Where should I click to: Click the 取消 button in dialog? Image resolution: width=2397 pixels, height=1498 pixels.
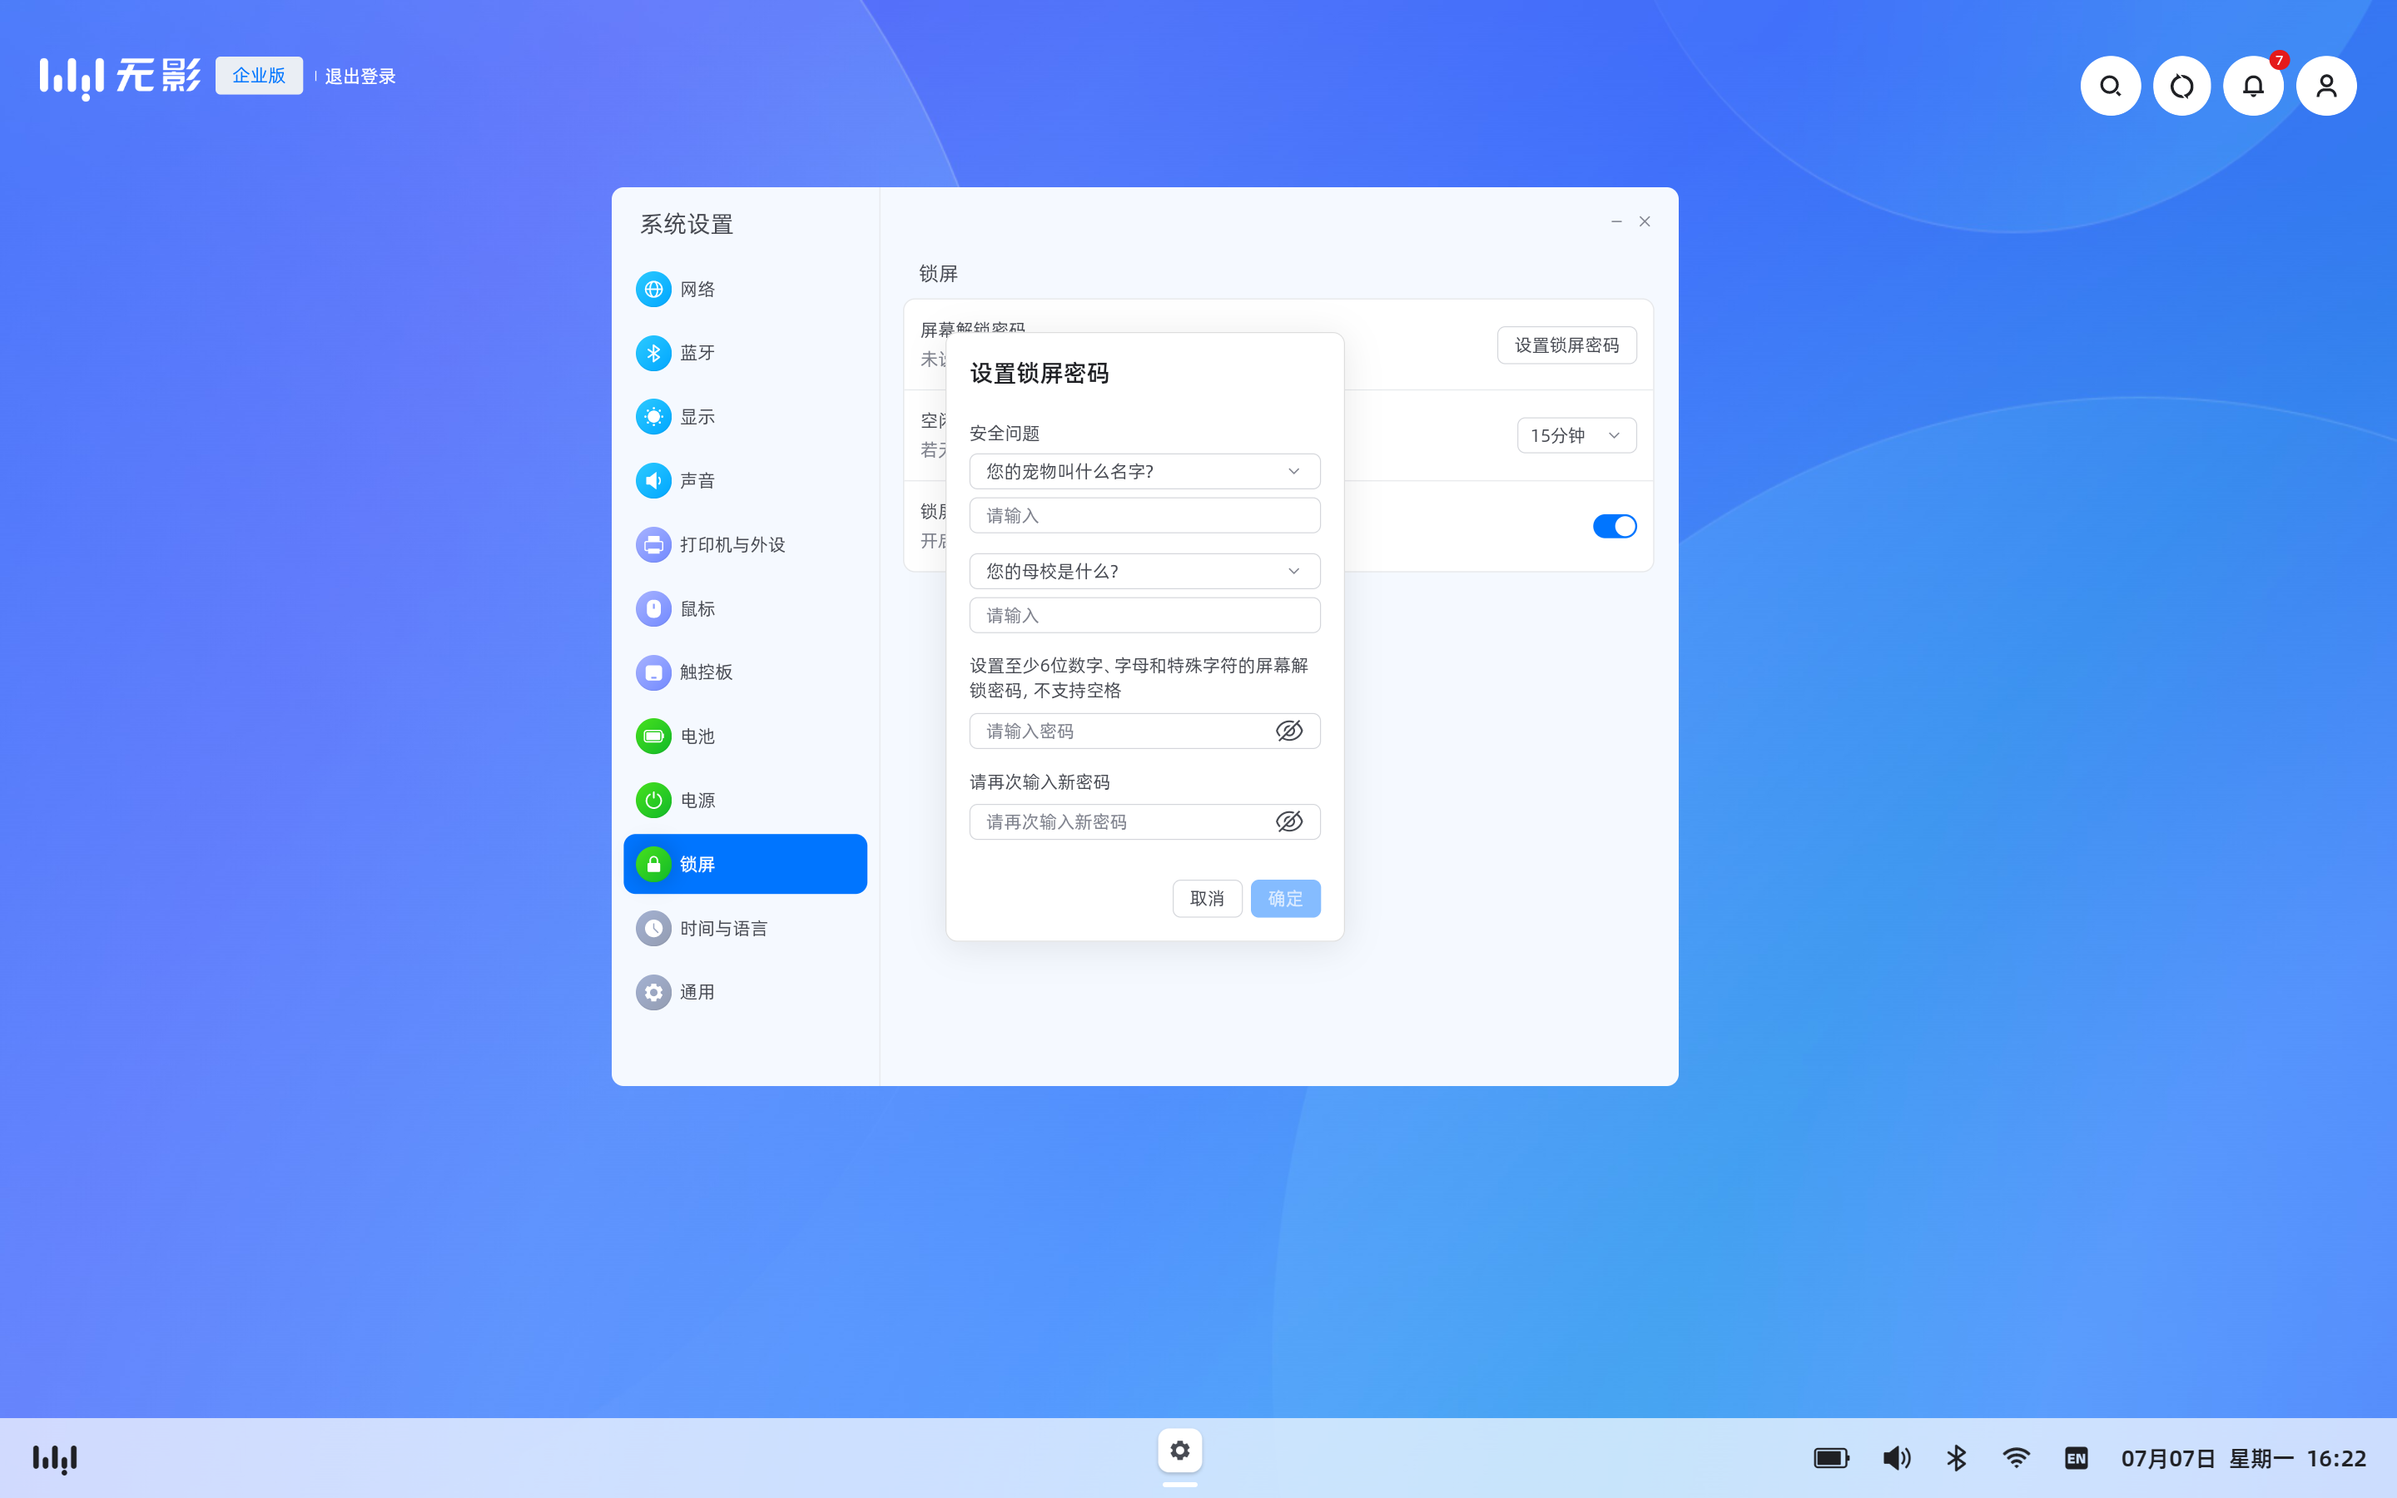coord(1207,899)
